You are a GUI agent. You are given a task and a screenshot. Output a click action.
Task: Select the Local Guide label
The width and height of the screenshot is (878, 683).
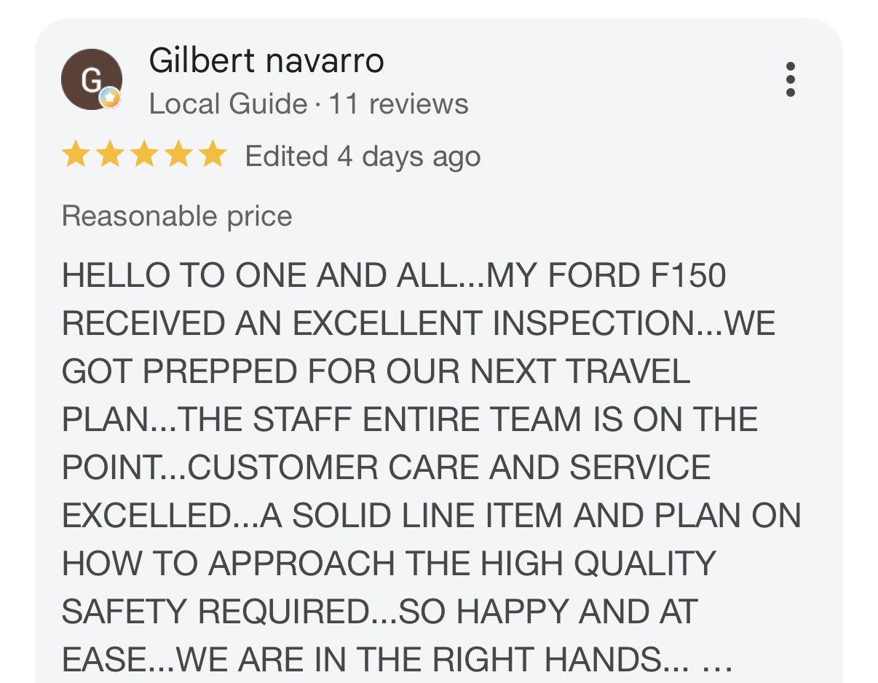click(229, 104)
